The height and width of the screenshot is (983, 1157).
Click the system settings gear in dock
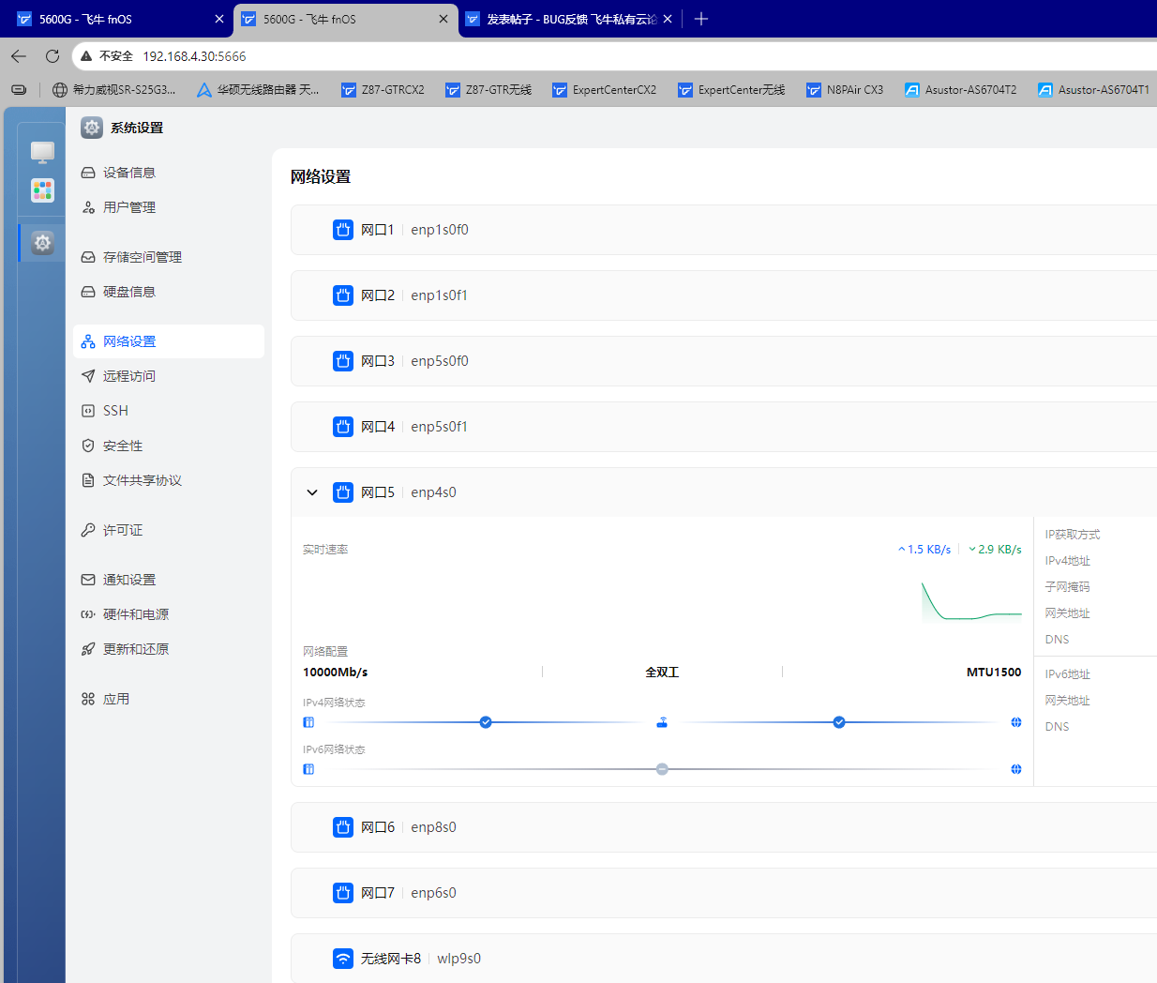[x=42, y=243]
